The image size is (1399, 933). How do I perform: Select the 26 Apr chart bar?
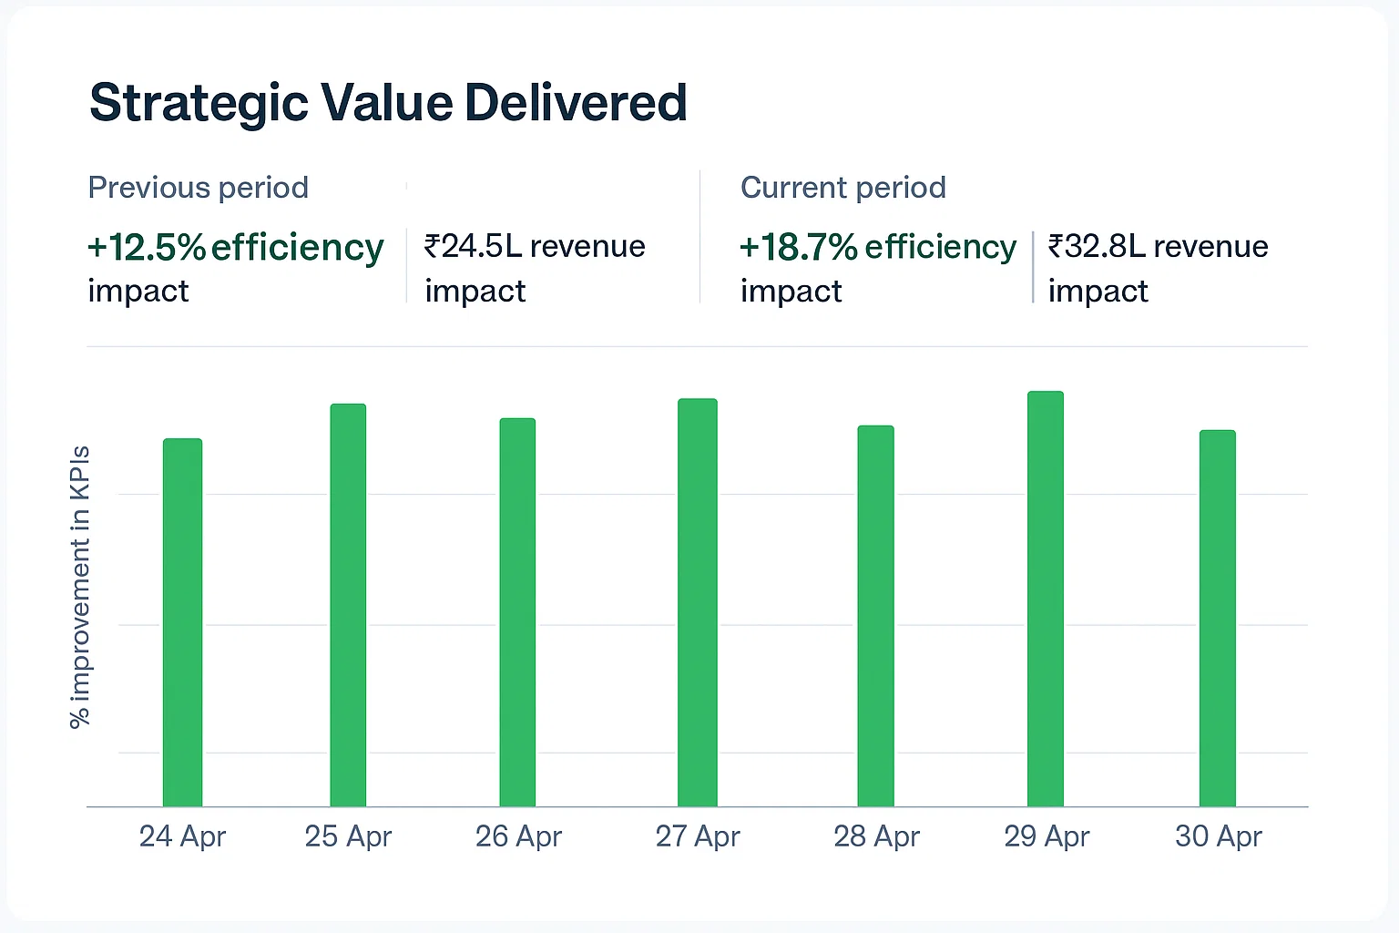tap(517, 612)
